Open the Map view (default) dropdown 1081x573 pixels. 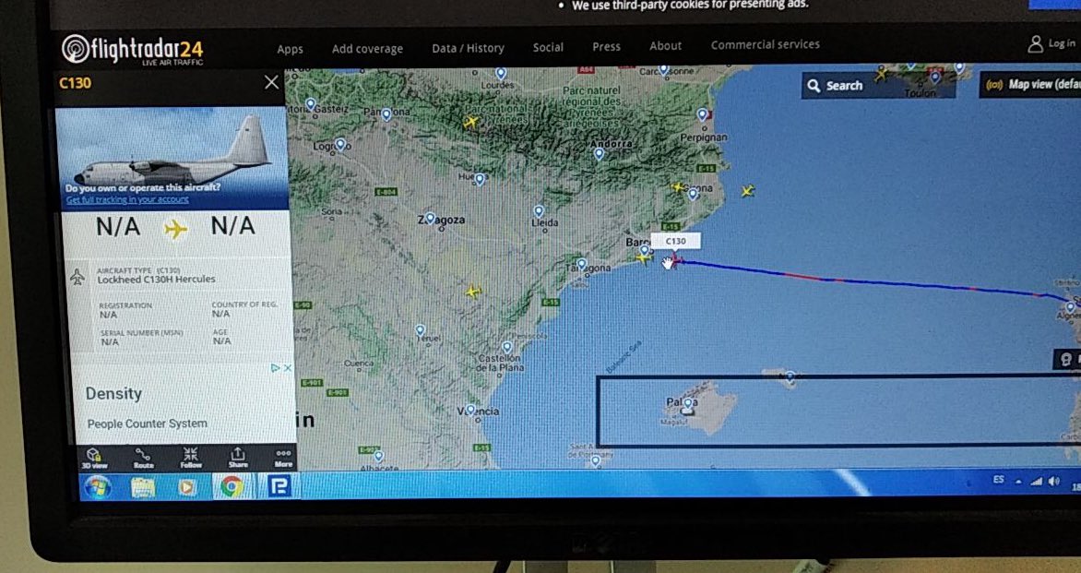click(1030, 85)
